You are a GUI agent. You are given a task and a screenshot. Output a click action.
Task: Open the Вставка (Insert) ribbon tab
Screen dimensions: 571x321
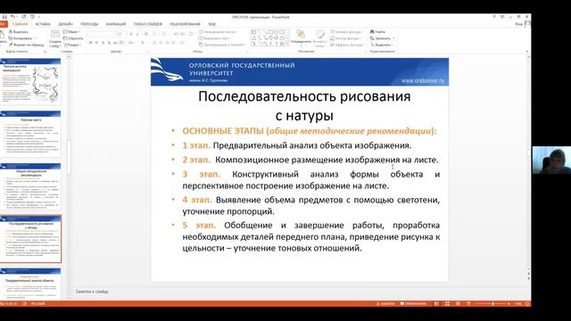click(x=43, y=24)
